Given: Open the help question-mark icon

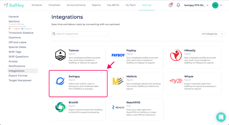Looking at the screenshot, I should (171, 5).
